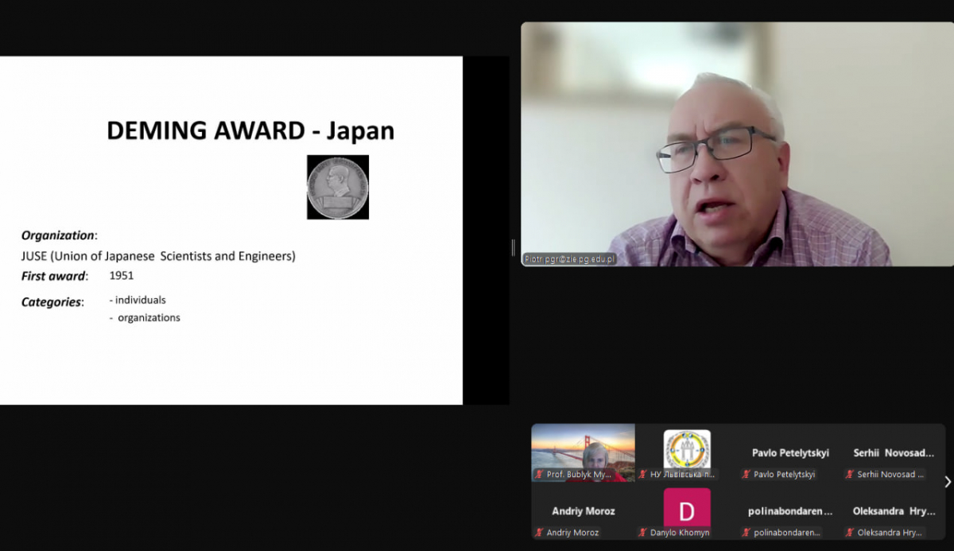
Task: Select Danylo Khomyn's pink D avatar
Action: [x=687, y=509]
